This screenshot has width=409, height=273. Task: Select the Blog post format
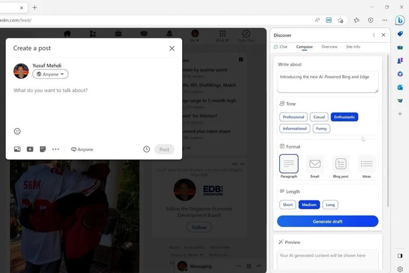[341, 167]
